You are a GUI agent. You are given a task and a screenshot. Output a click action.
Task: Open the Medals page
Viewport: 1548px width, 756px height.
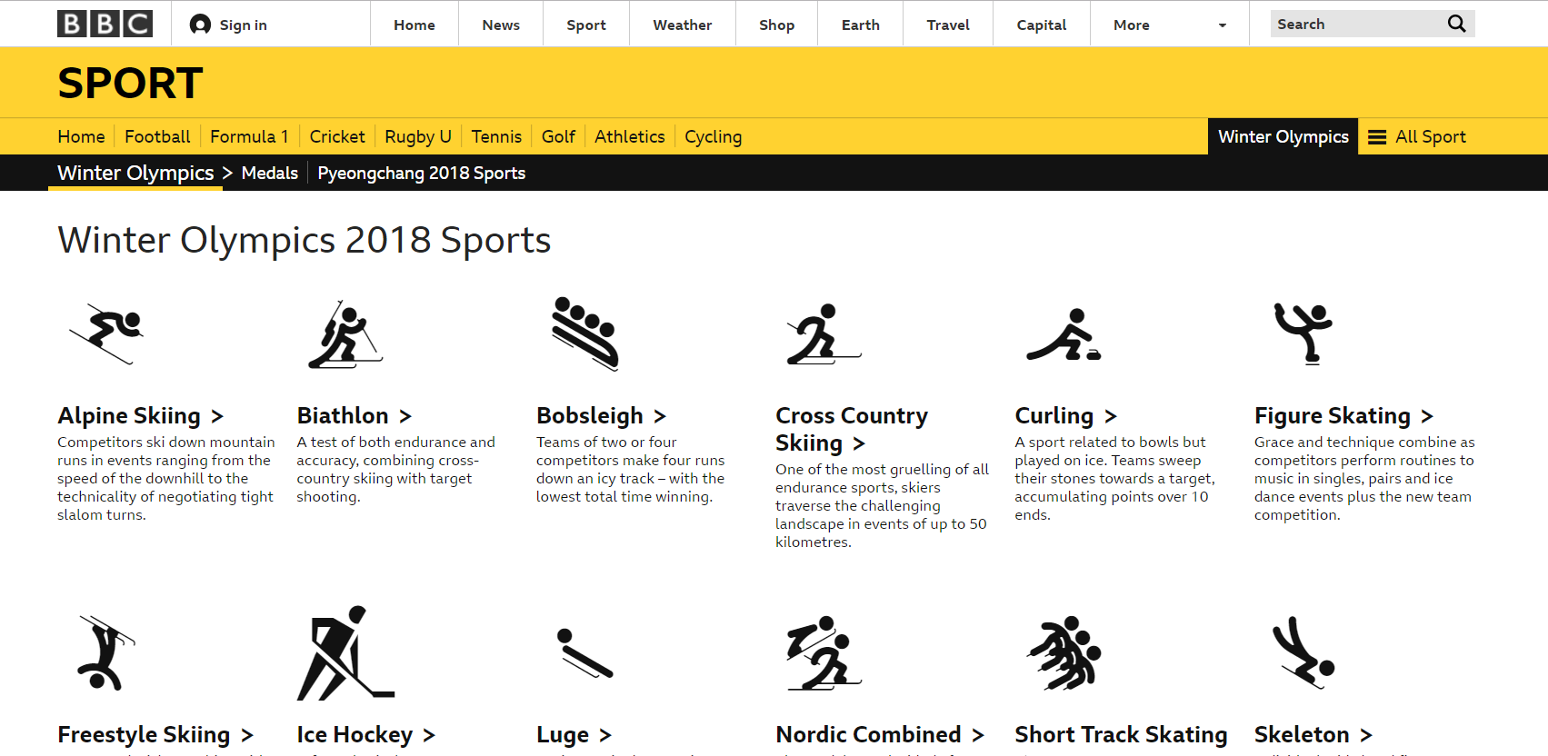270,174
